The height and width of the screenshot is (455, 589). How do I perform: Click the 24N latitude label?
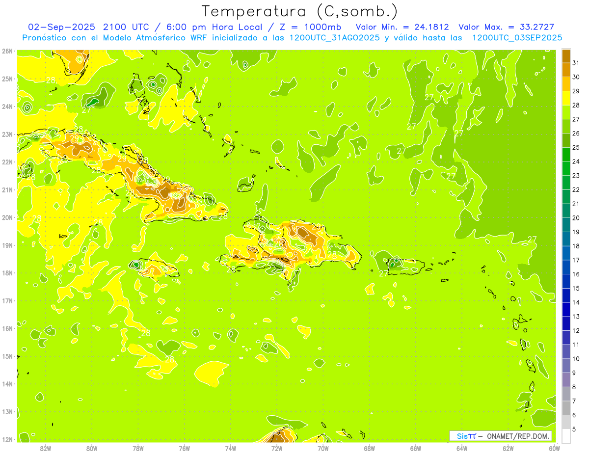7,107
